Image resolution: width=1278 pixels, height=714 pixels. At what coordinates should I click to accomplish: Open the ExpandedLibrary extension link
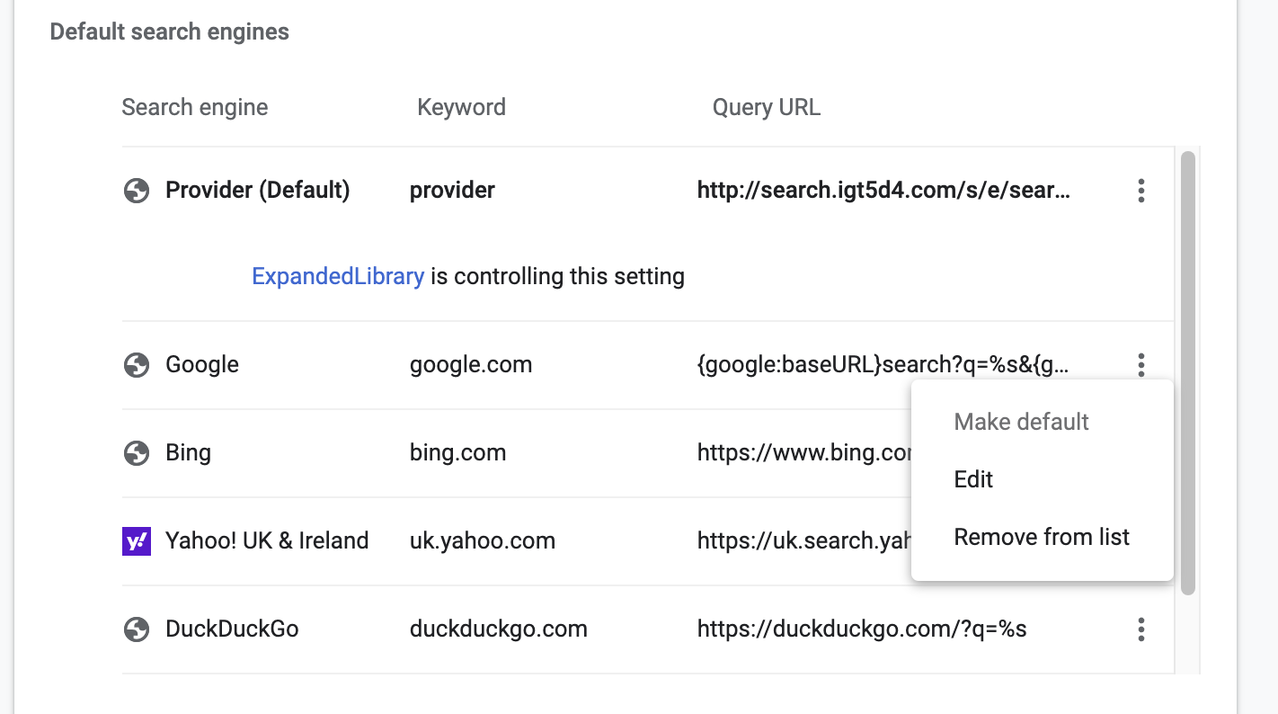338,276
